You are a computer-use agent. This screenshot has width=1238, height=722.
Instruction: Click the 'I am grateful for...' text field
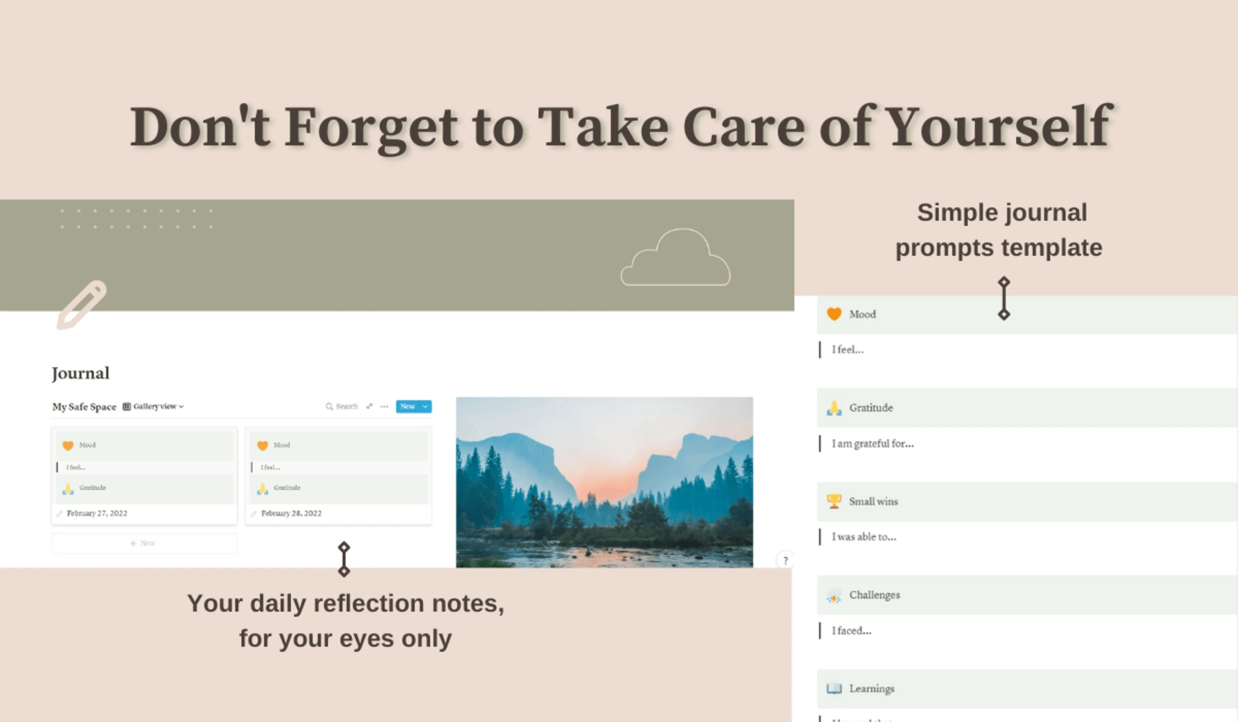(x=872, y=444)
